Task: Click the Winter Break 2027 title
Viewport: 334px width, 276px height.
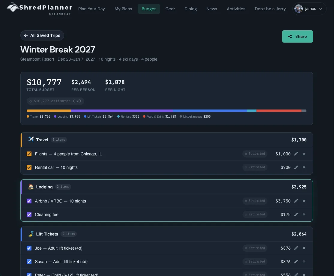Action: pyautogui.click(x=58, y=49)
